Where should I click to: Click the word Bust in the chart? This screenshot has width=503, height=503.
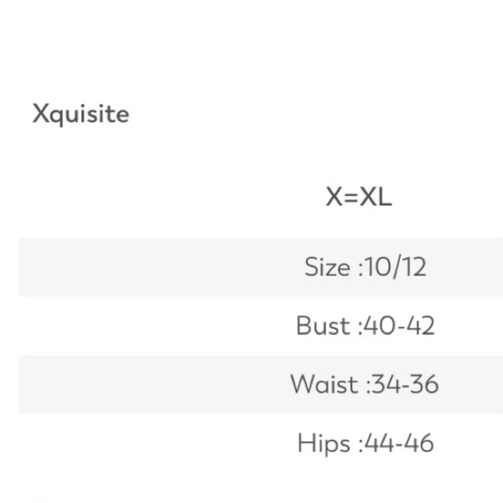coord(322,325)
